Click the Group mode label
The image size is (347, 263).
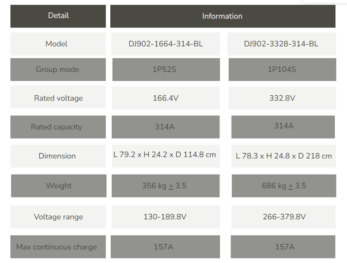pos(58,69)
